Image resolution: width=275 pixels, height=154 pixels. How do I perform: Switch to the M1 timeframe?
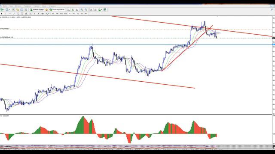53,14
